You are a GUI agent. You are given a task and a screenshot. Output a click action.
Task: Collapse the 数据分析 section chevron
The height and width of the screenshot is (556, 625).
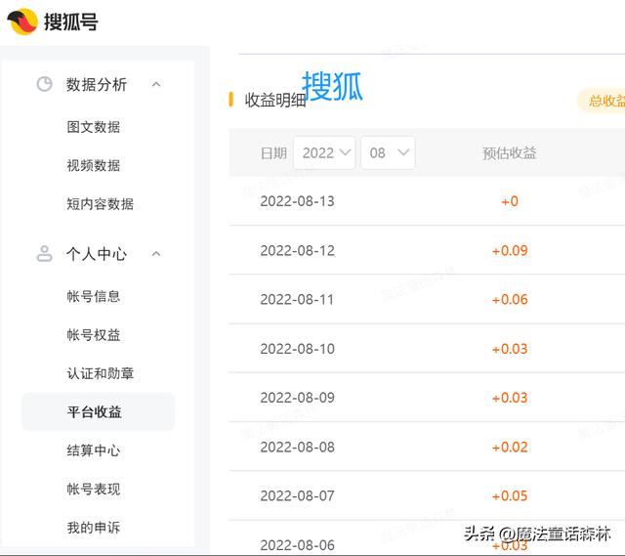pos(156,85)
